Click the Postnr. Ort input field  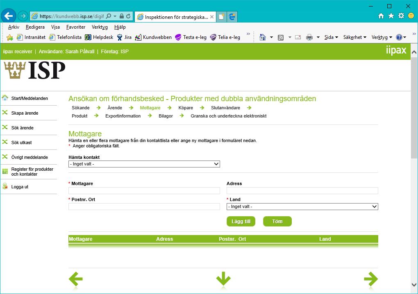click(144, 206)
